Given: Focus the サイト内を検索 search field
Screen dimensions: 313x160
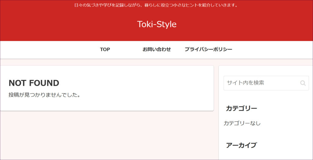Looking at the screenshot, I should pos(260,83).
